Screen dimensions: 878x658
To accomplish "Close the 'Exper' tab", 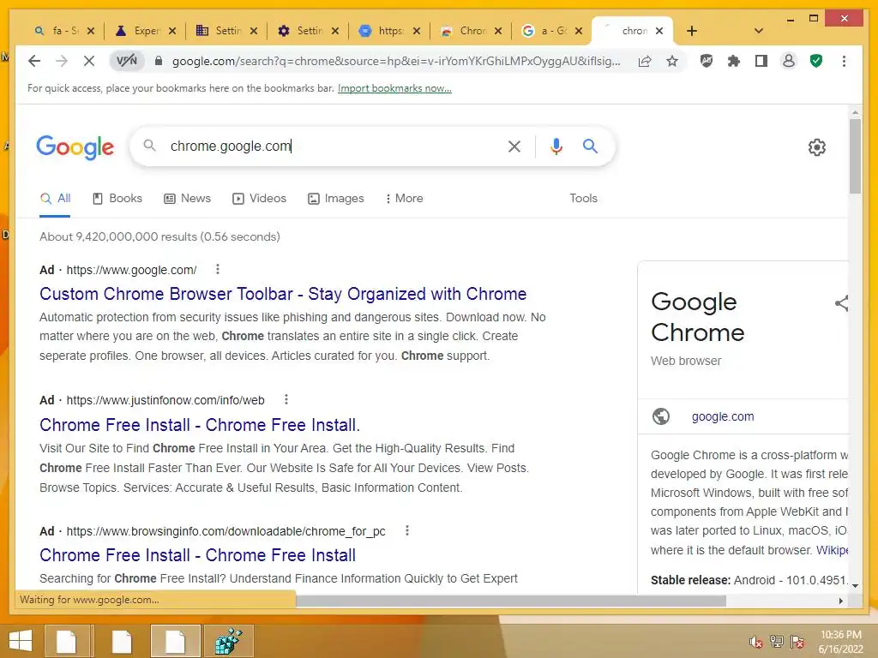I will (x=172, y=31).
